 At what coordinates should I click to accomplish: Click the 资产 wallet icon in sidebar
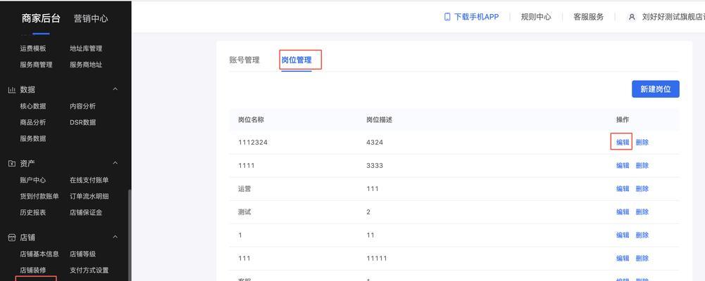coord(12,164)
